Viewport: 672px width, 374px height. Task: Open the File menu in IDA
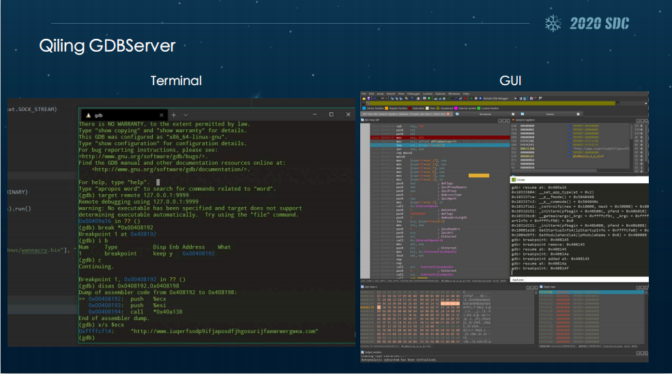click(364, 93)
